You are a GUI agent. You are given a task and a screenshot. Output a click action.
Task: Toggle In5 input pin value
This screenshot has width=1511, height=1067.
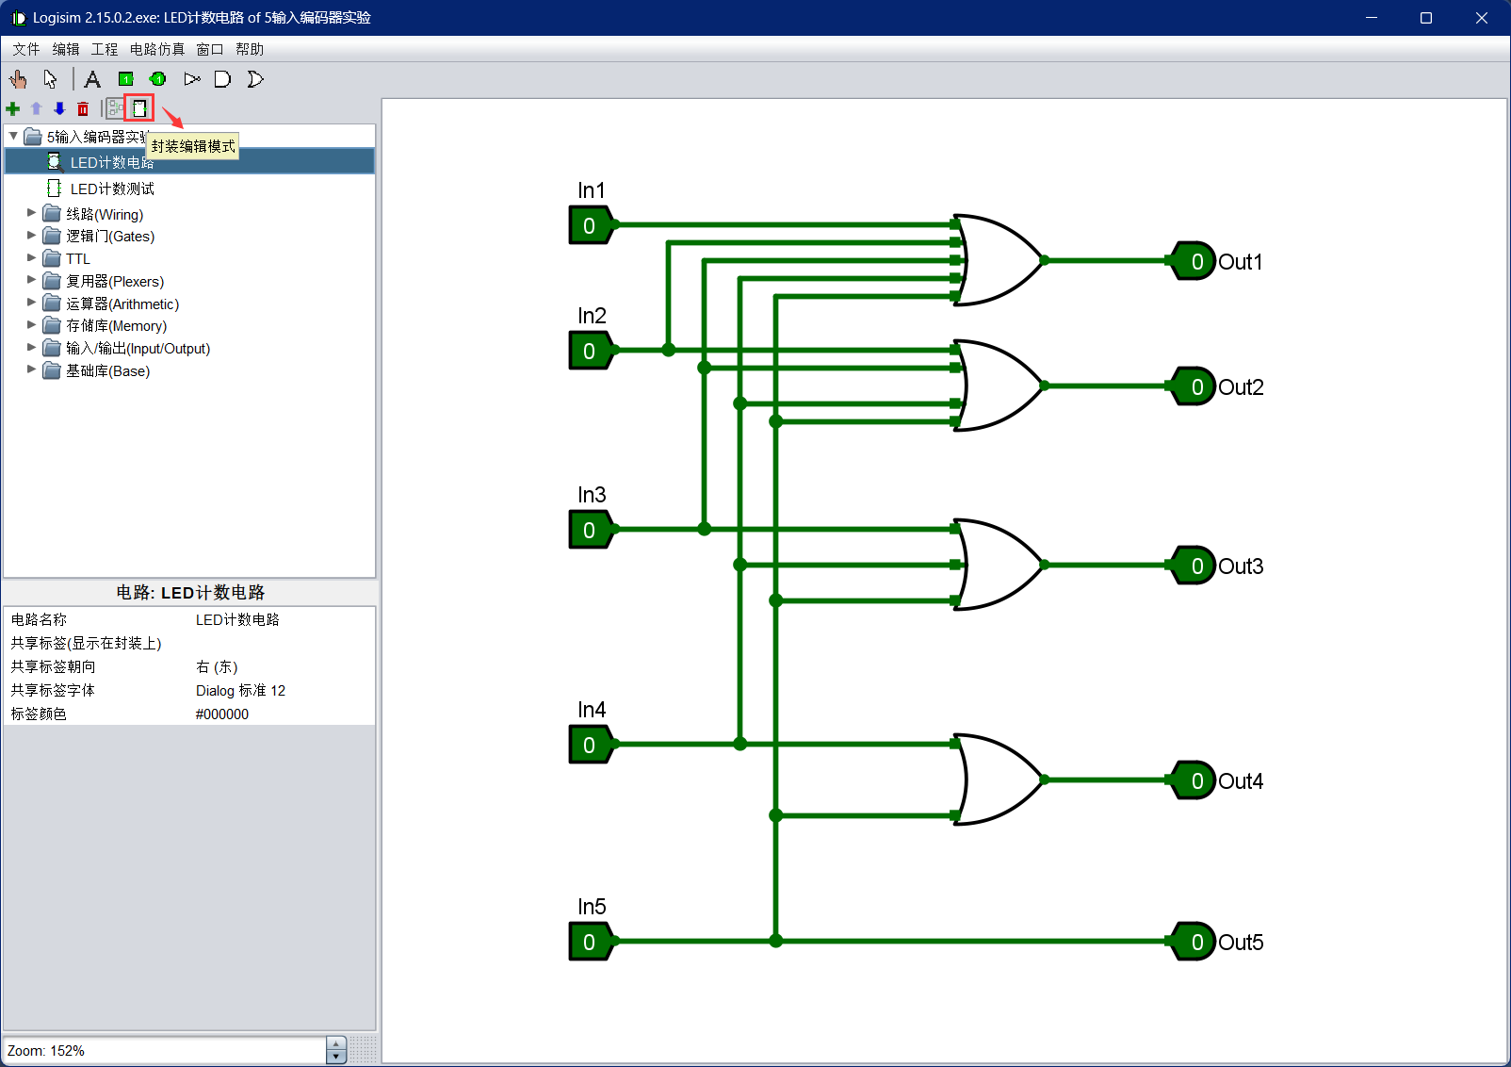coord(589,943)
